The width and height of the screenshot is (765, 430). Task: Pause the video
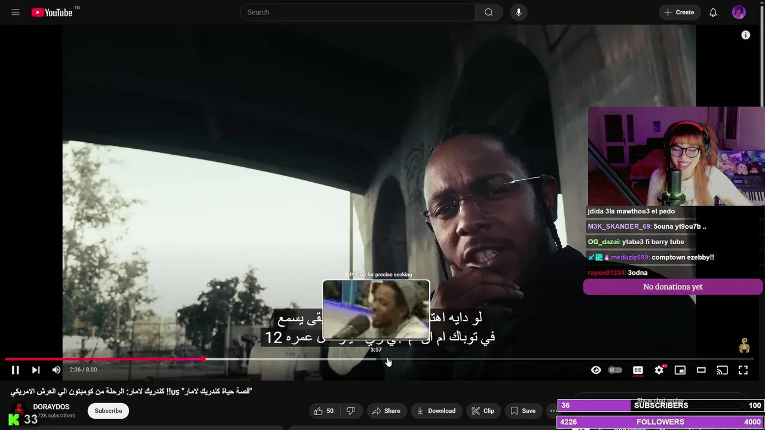[16, 370]
